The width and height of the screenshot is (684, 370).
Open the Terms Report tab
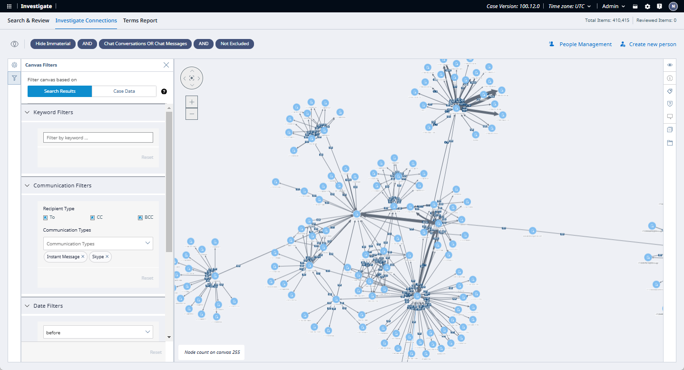140,20
